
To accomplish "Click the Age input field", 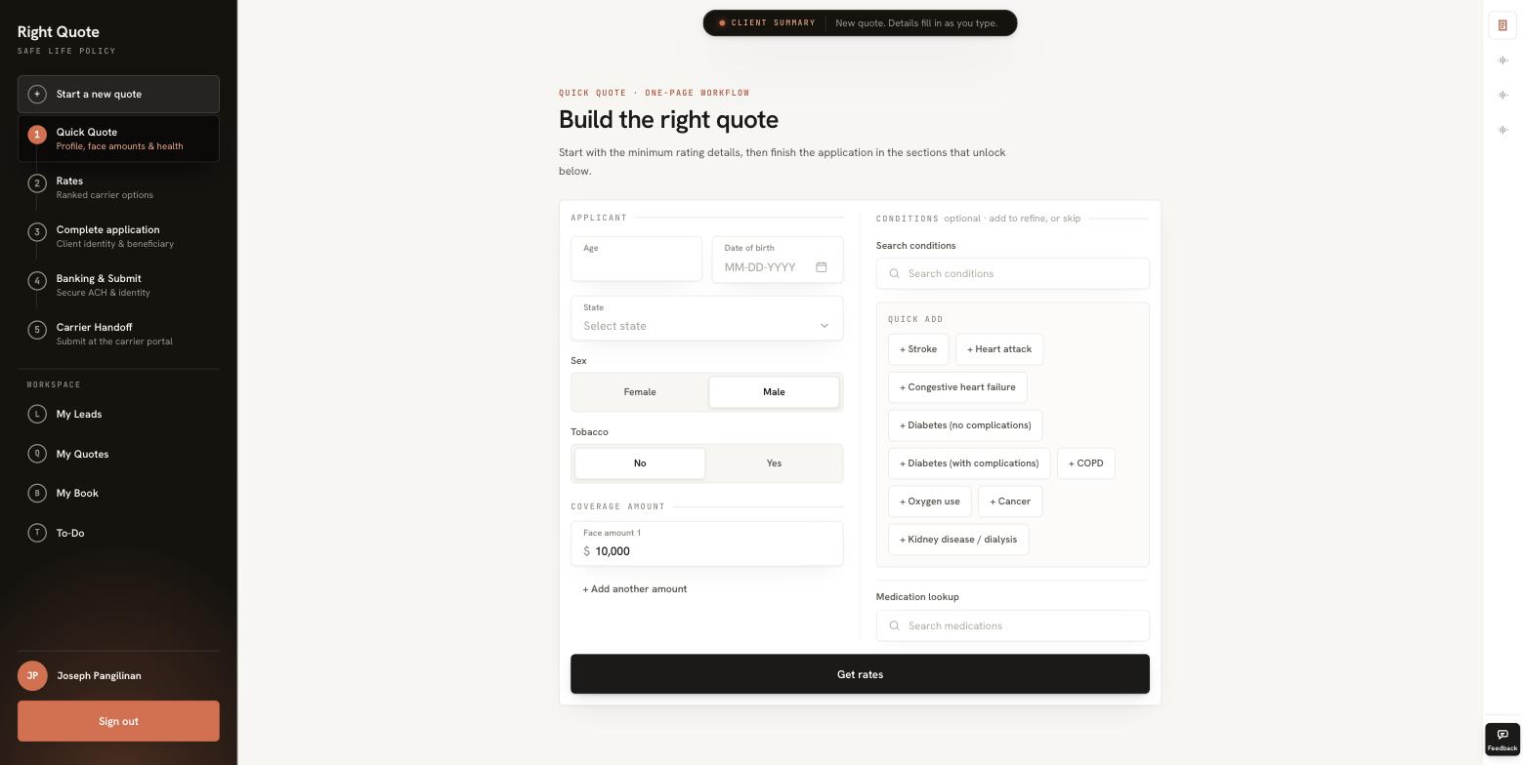I will [x=637, y=259].
